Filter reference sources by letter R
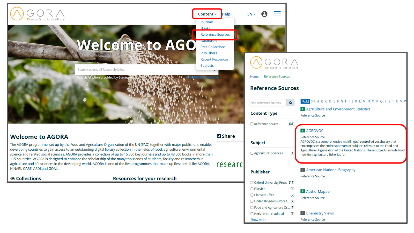414x233 pixels. [386, 101]
